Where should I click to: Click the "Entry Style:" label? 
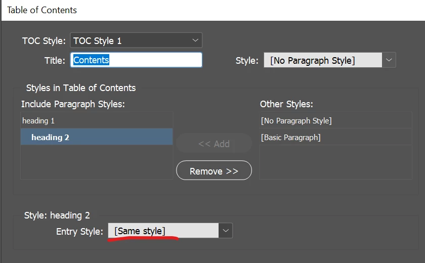click(x=79, y=232)
